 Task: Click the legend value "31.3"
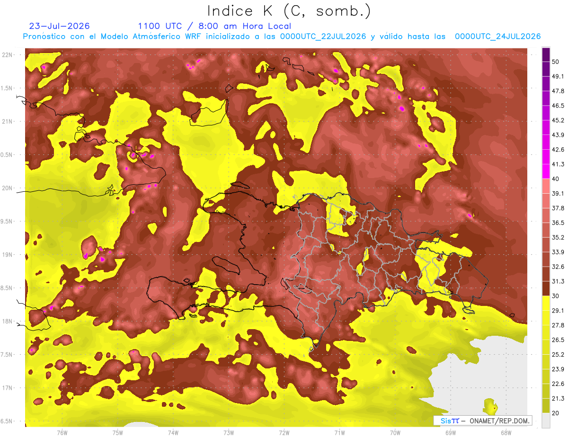[x=558, y=281]
